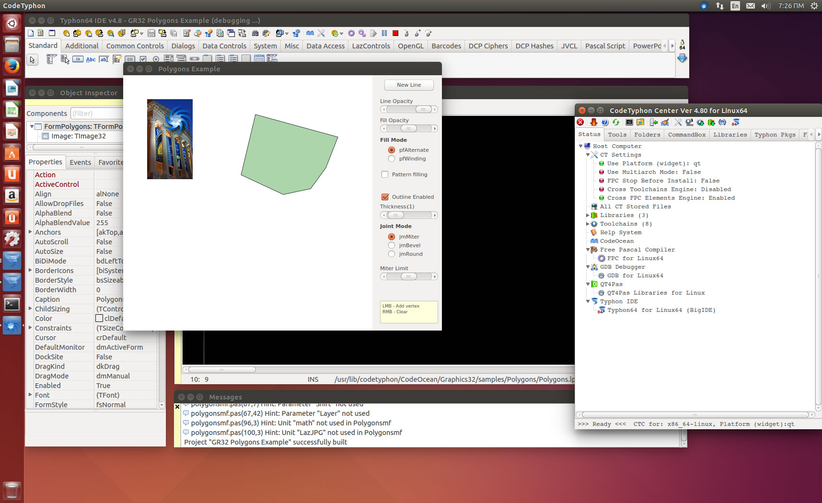
Task: Select the TMemo component icon
Action: click(117, 59)
